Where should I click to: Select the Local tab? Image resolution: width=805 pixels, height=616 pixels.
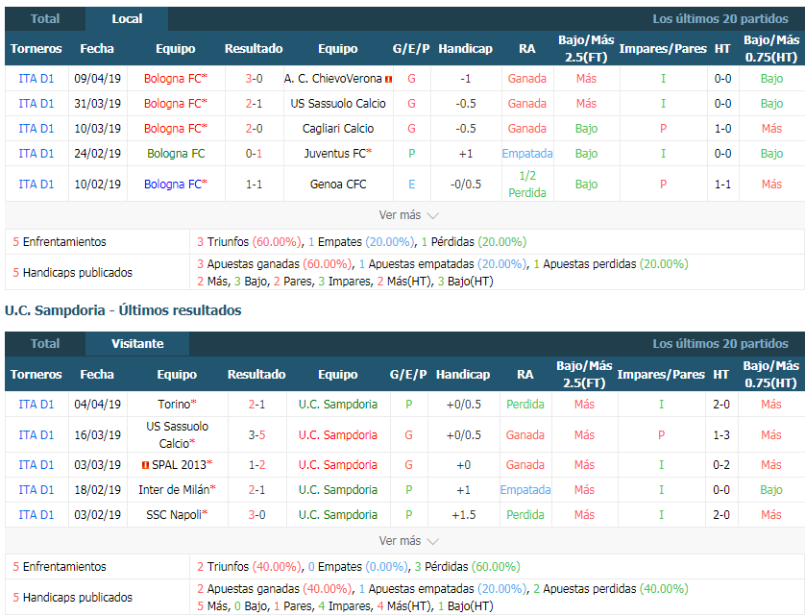[127, 19]
